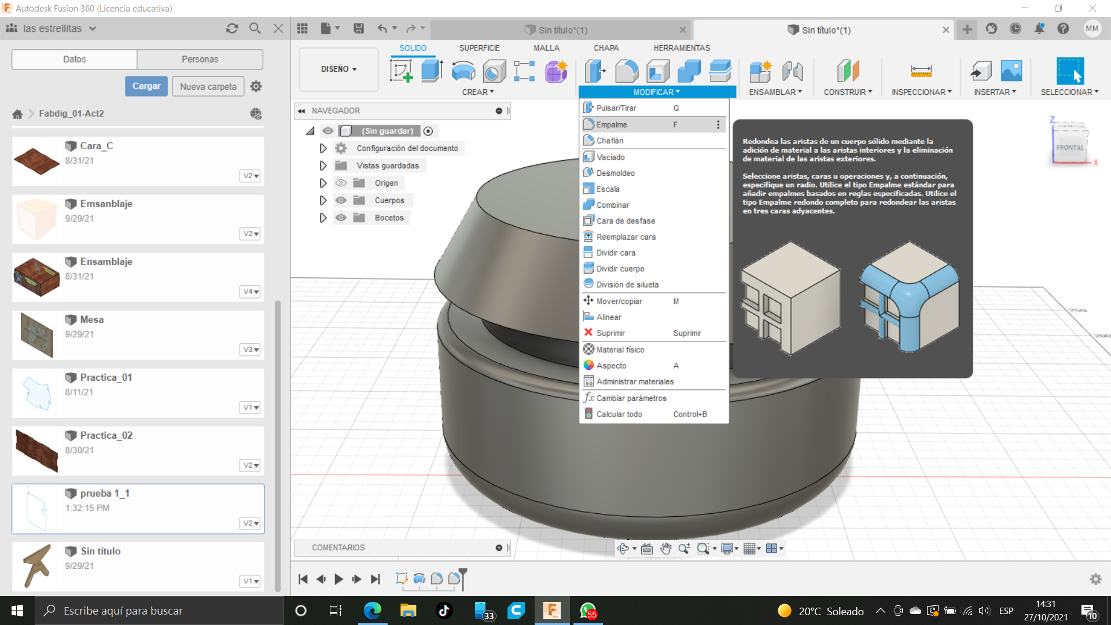Switch to the SUPERFICIE tab
This screenshot has height=625, width=1111.
point(479,48)
